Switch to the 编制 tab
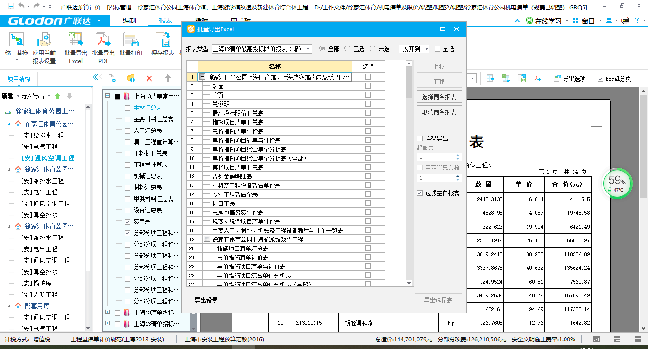This screenshot has height=349, width=648. (129, 21)
